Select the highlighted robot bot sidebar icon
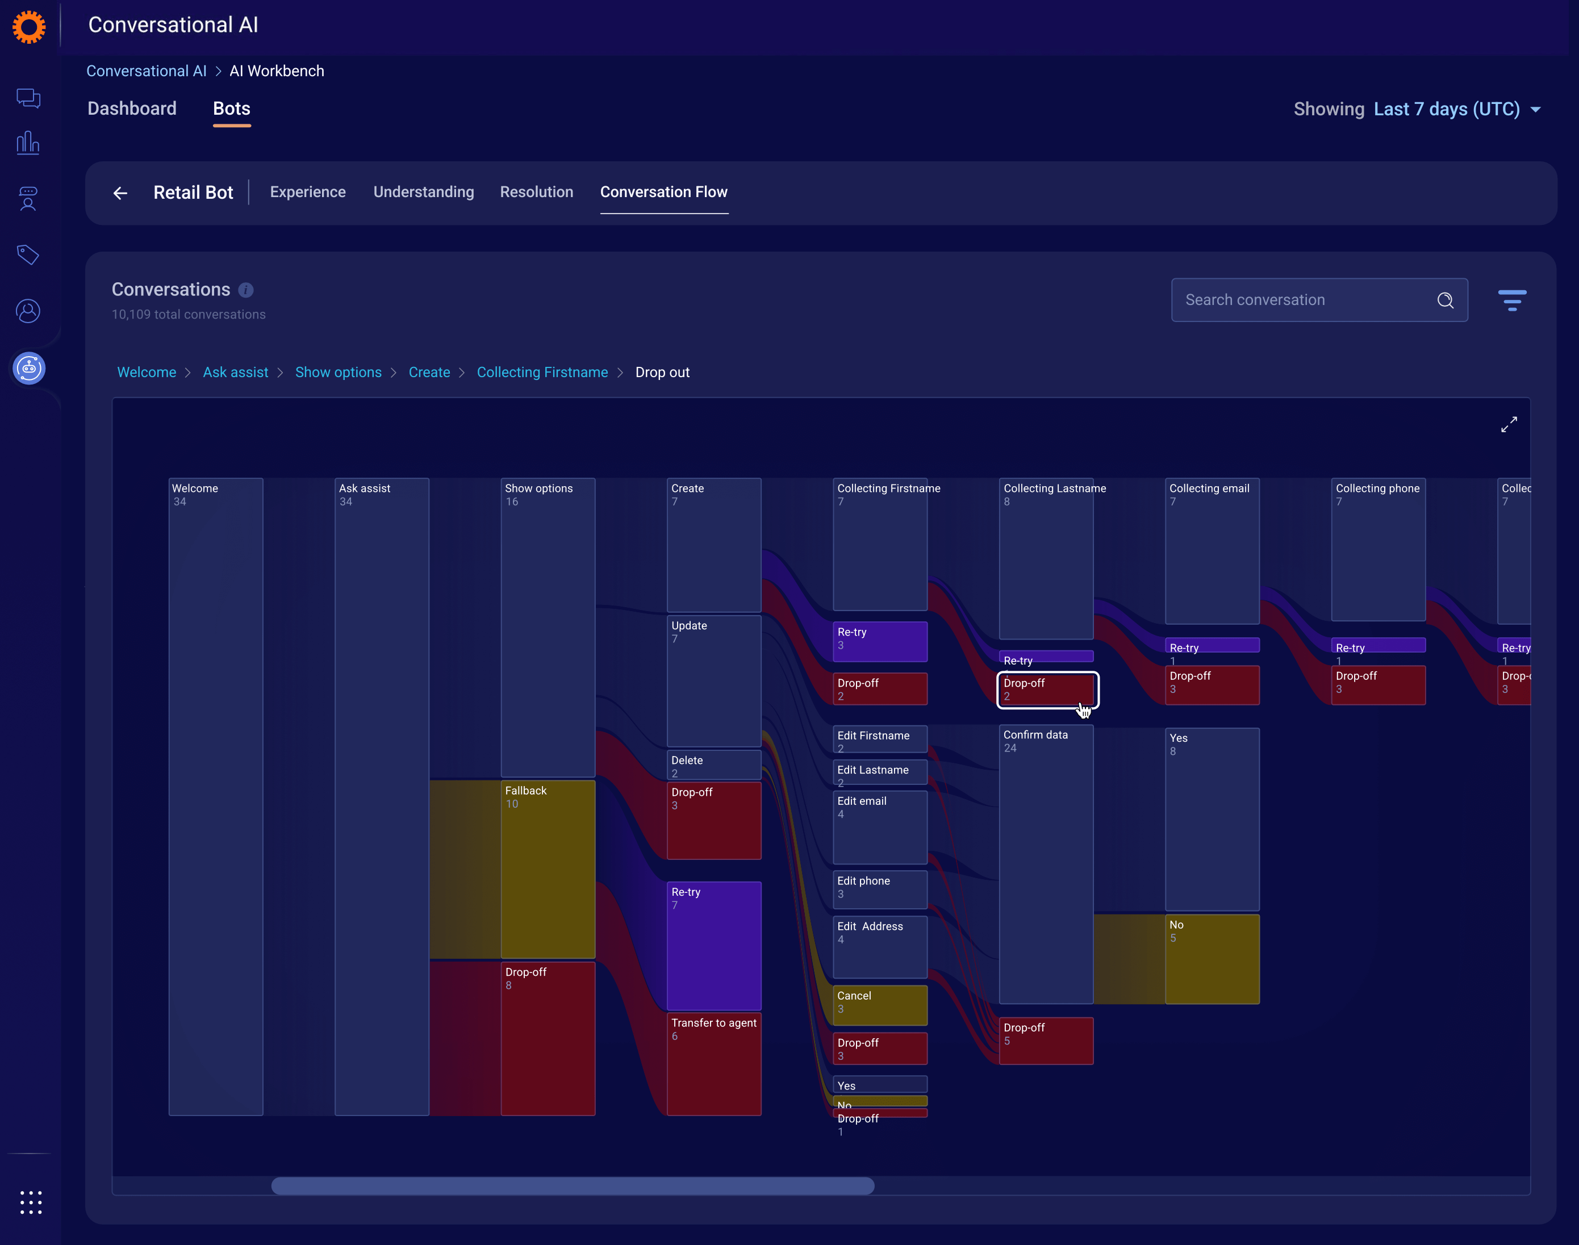This screenshot has height=1245, width=1579. click(29, 368)
